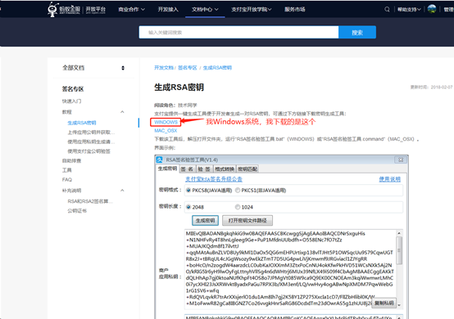Select 生成RSA密钥 in sidebar
Image resolution: width=454 pixels, height=319 pixels.
click(x=82, y=123)
